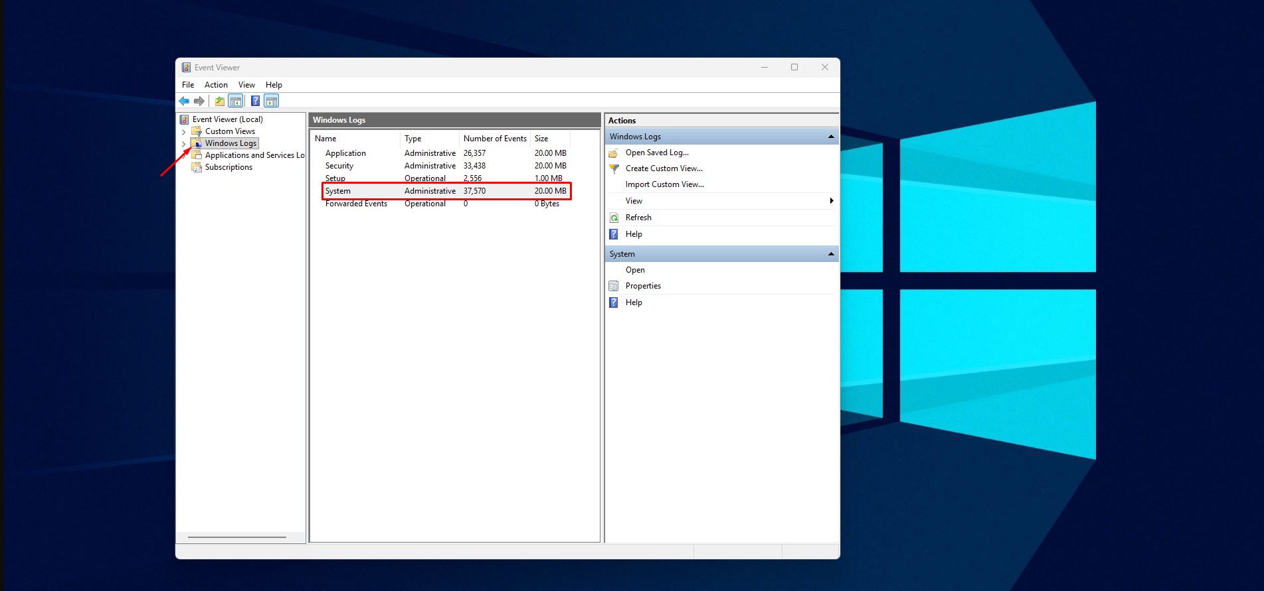Click the Create Custom View funnel icon

(614, 168)
